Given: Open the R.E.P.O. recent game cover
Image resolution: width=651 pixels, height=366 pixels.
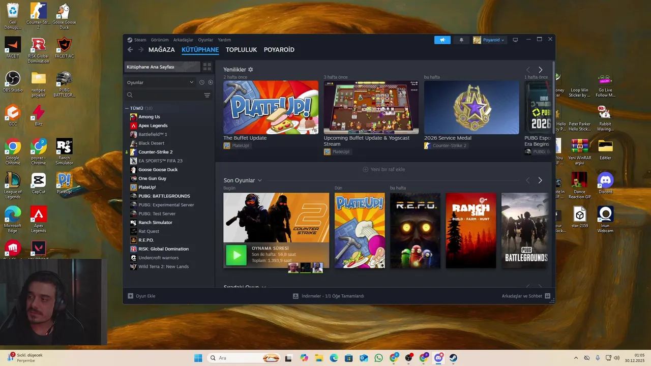Looking at the screenshot, I should click(x=415, y=230).
